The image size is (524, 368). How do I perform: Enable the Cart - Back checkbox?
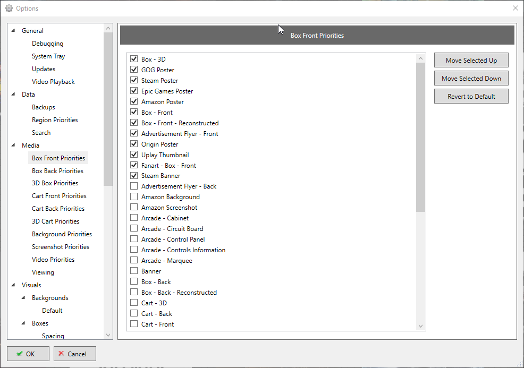coord(134,313)
